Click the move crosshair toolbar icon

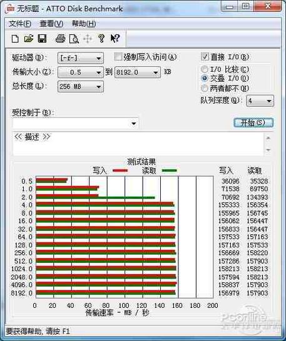point(88,39)
